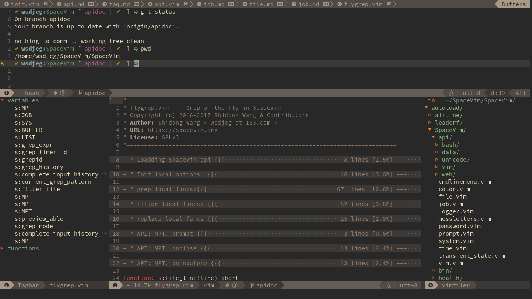This screenshot has width=532, height=299.
Task: Click the window number 4 icon by vimfiler
Action: pos(431,285)
